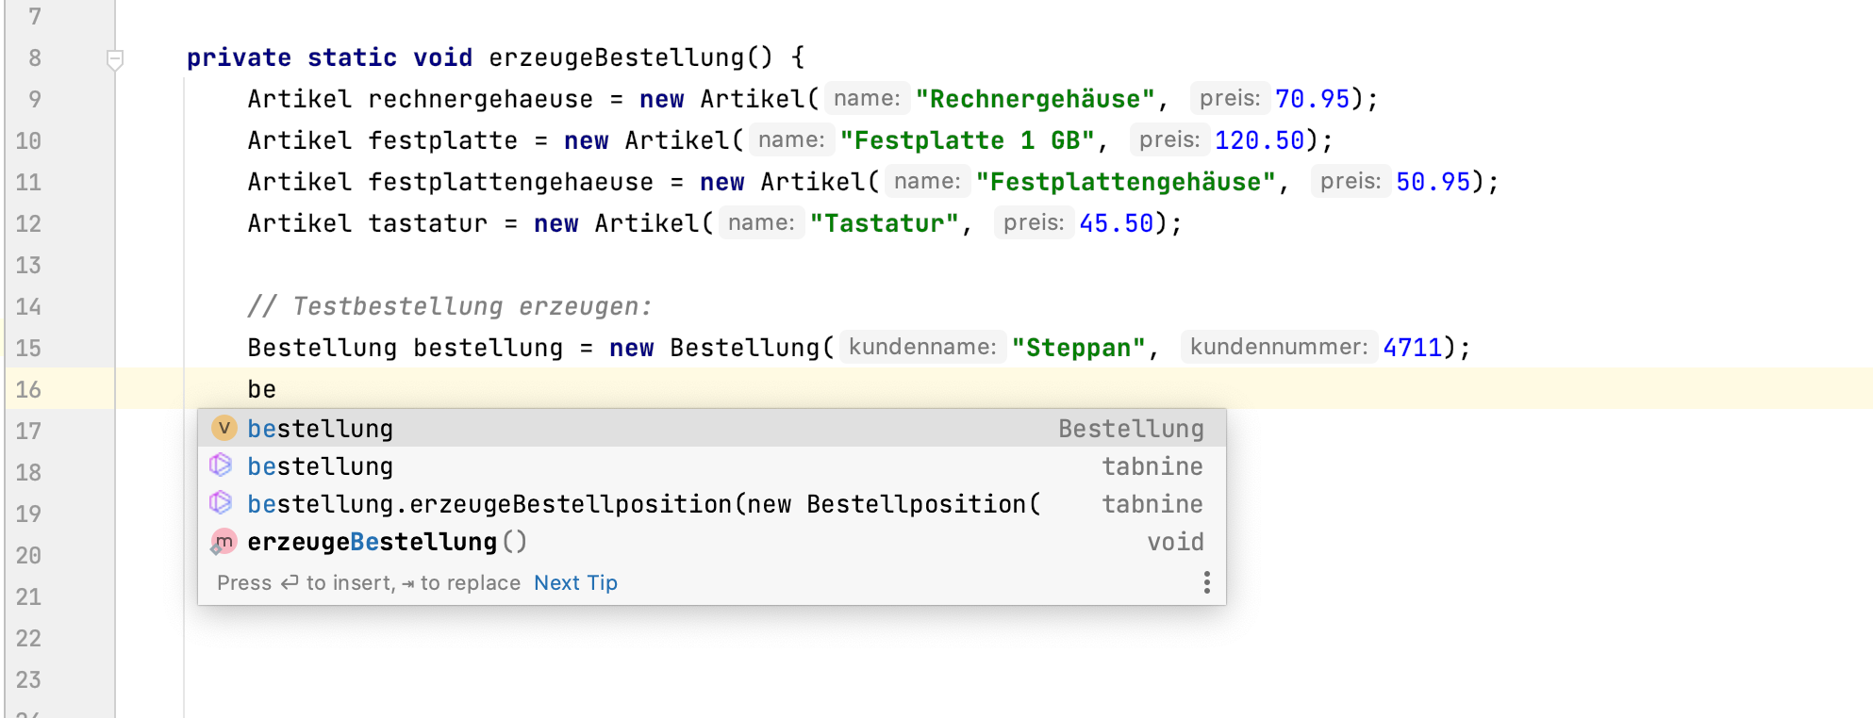The width and height of the screenshot is (1873, 718).
Task: Click the Testbestellung erzeugen comment
Action: coord(449,306)
